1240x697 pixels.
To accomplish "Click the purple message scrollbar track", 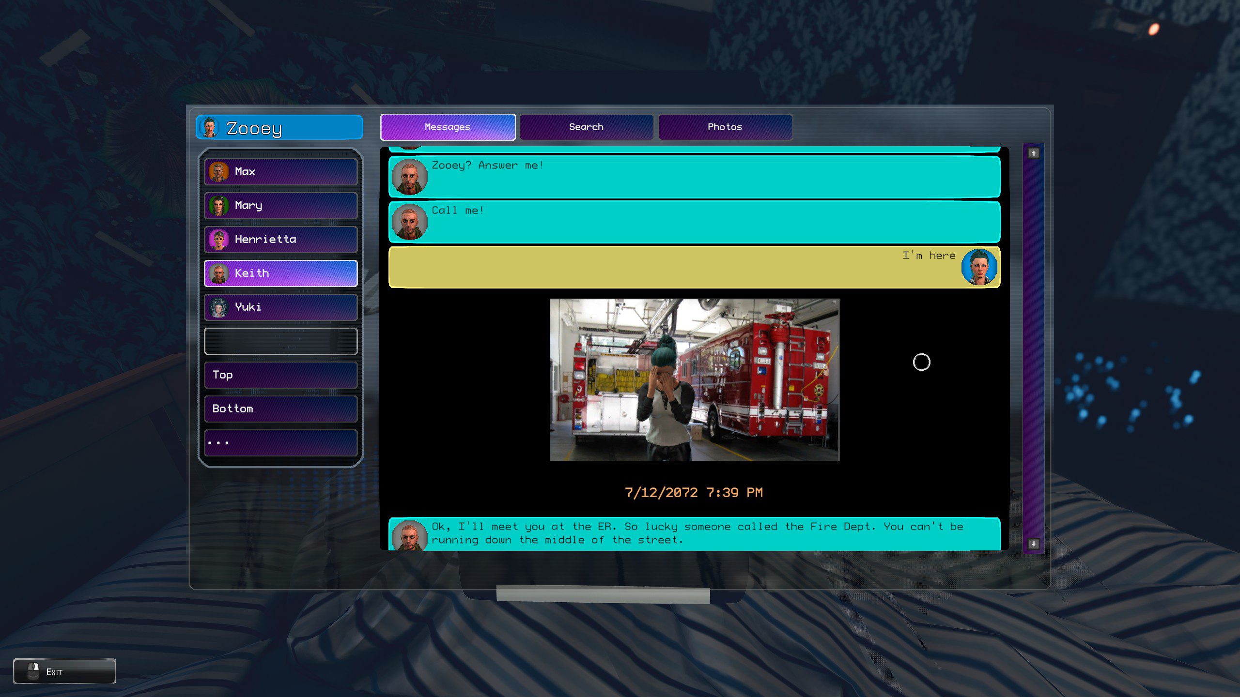I will (x=1033, y=348).
